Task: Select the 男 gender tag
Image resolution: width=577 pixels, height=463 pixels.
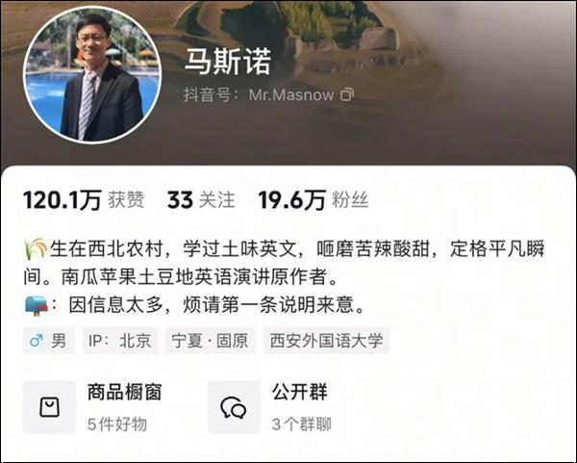Action: (49, 341)
